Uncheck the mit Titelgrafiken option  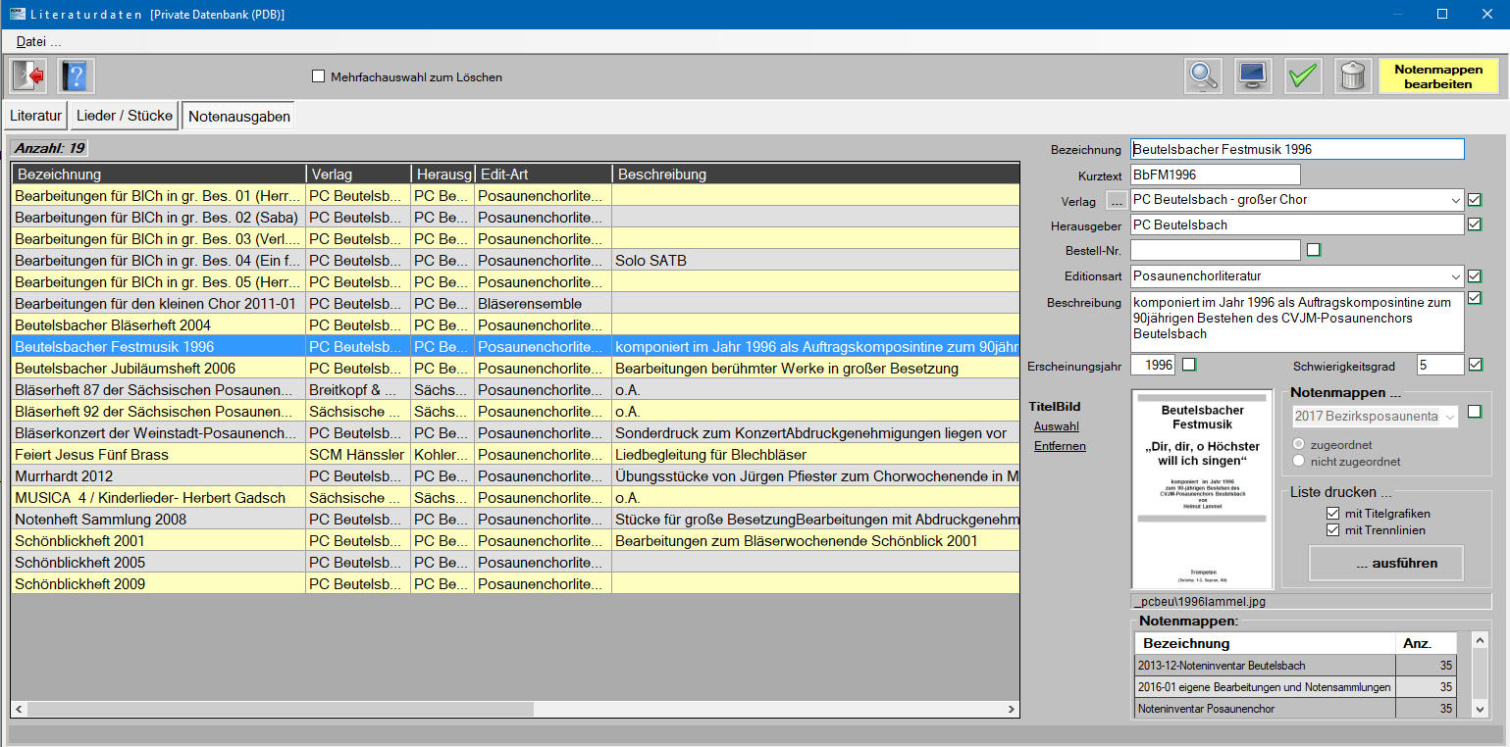point(1332,514)
